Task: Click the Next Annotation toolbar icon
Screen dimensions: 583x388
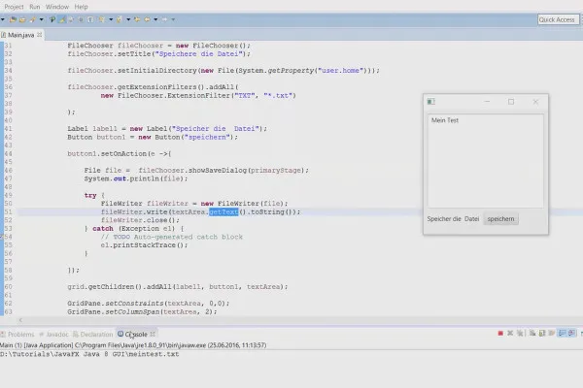Action: coord(101,19)
